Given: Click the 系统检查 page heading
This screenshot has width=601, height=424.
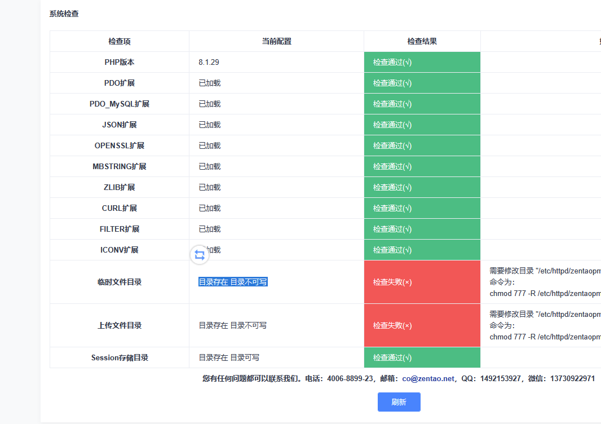Looking at the screenshot, I should (64, 14).
